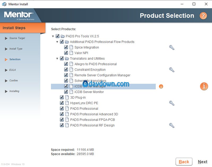Click the PADS Pro Tools VX.2.5 folder icon

pos(63,36)
